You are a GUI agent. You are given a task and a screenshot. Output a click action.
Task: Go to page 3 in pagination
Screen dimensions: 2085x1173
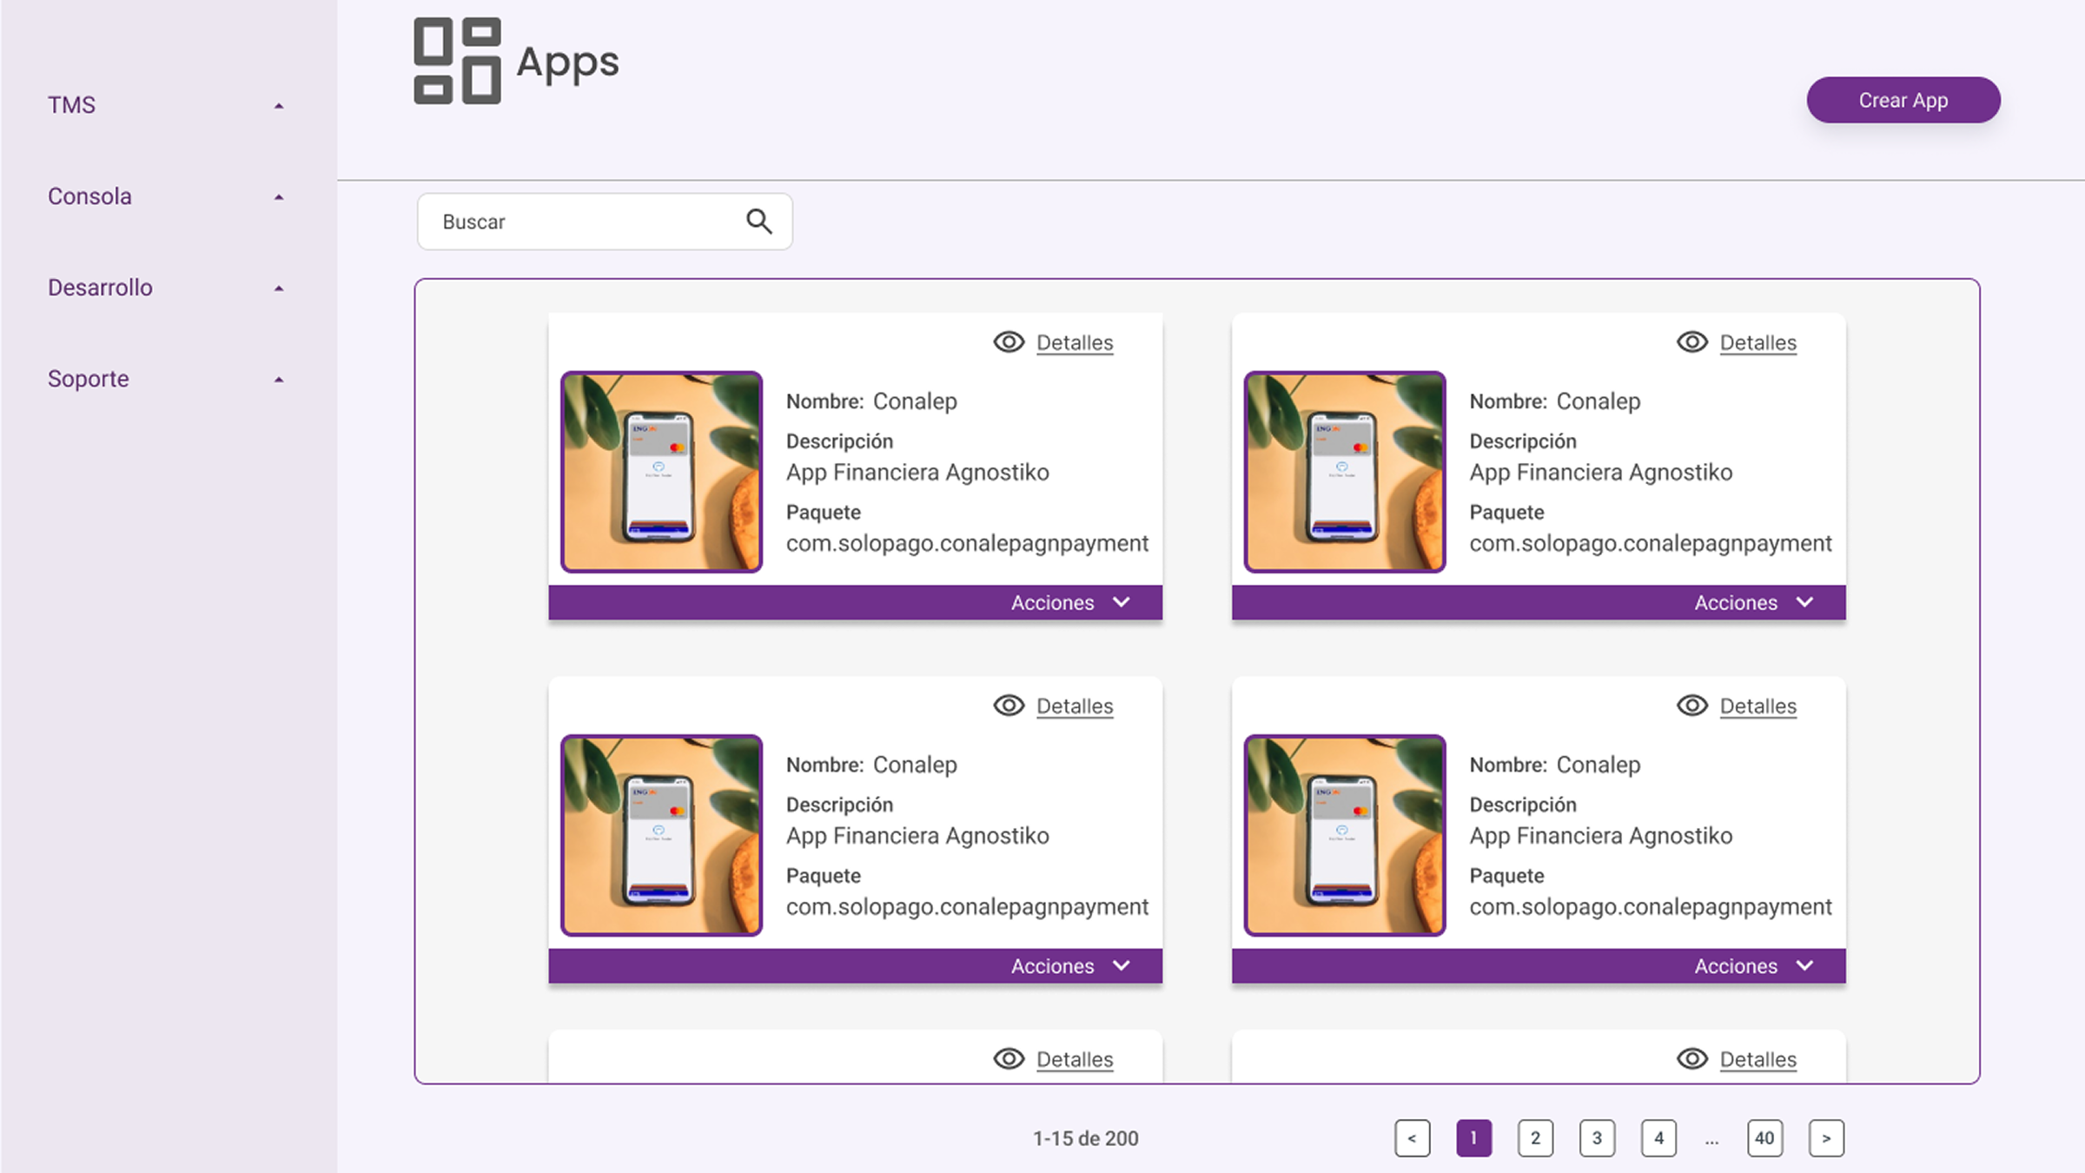tap(1597, 1138)
